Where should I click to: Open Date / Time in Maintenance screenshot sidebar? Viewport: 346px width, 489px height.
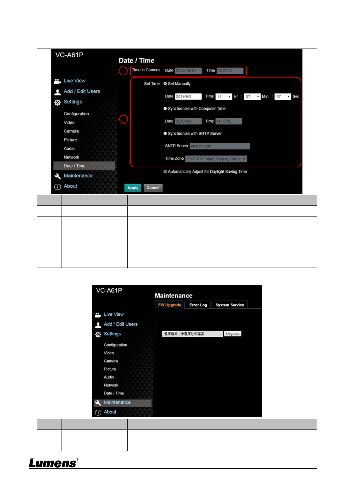[x=114, y=393]
